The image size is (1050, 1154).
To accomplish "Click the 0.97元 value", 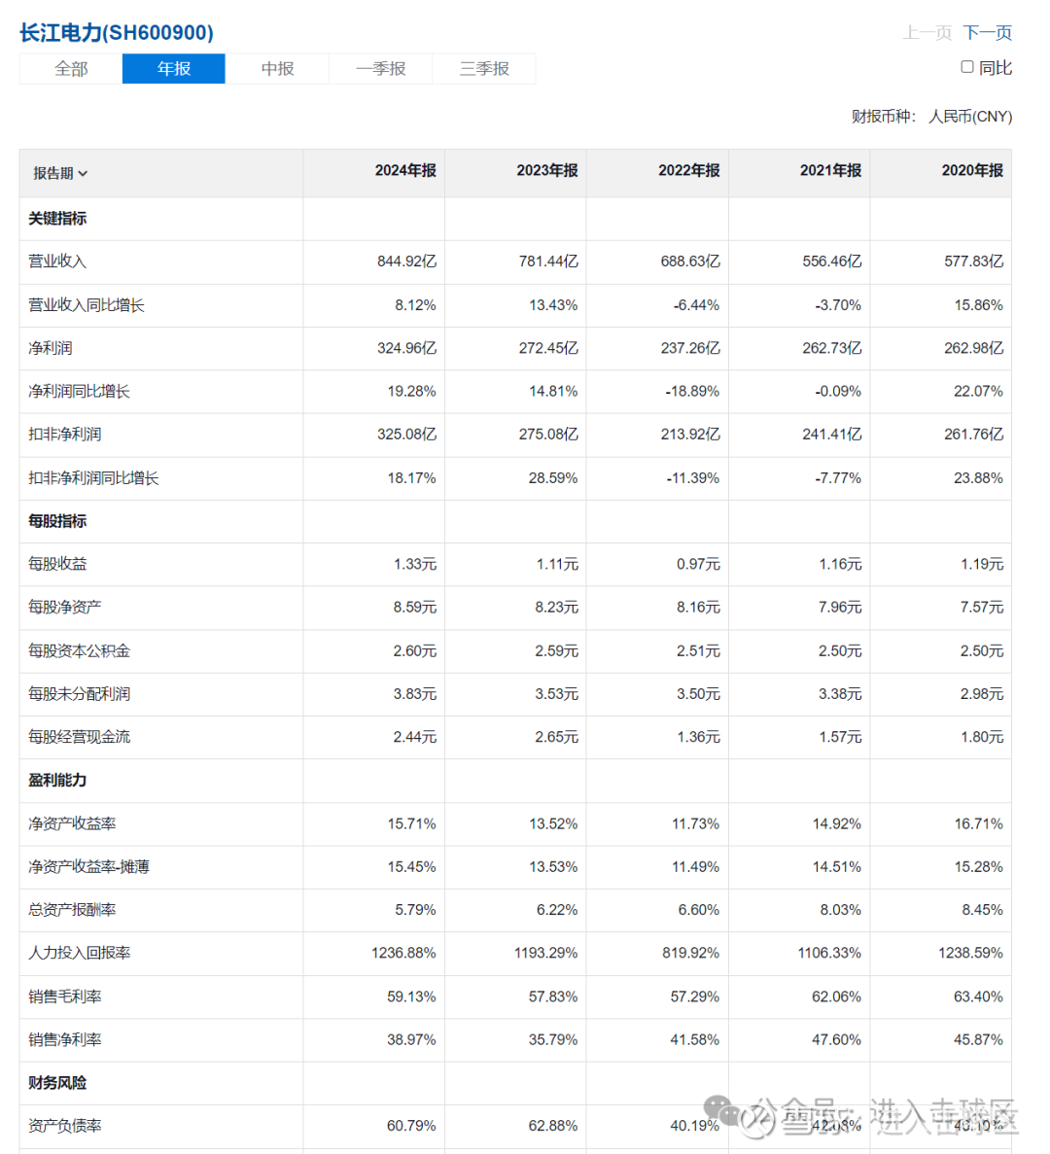I will [x=698, y=564].
